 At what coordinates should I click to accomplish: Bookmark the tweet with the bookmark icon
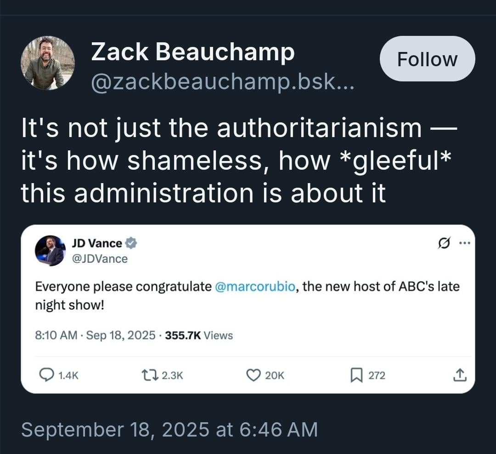[356, 375]
